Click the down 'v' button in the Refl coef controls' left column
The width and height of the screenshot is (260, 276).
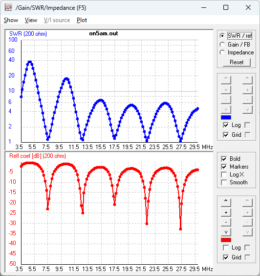[226, 232]
